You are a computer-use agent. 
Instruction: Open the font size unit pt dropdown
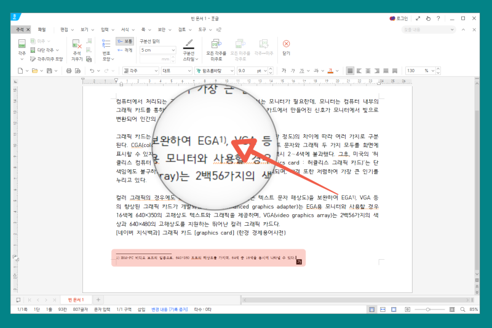point(266,71)
